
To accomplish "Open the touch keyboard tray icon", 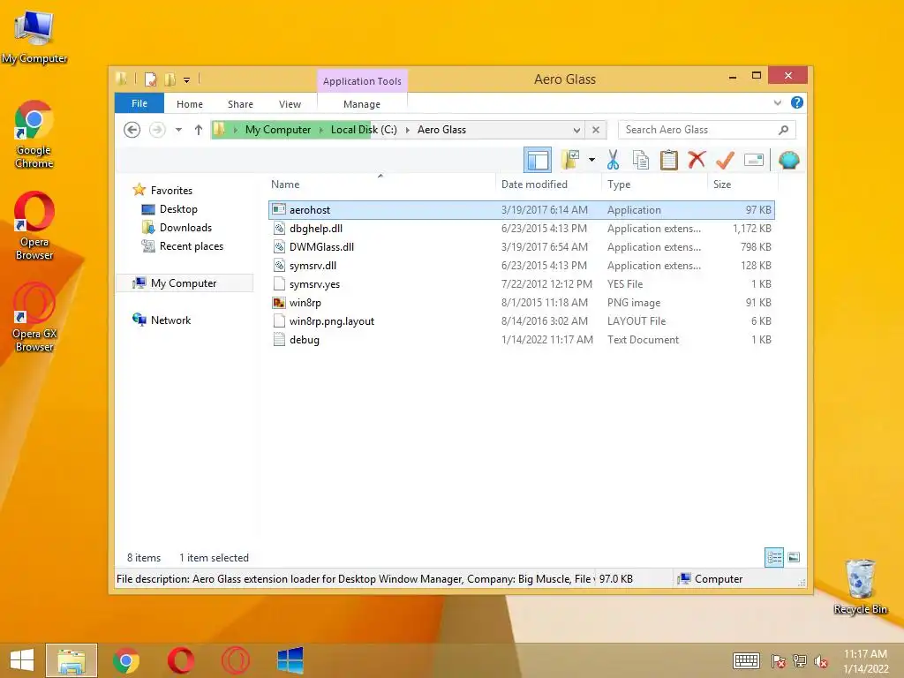I will click(x=746, y=660).
